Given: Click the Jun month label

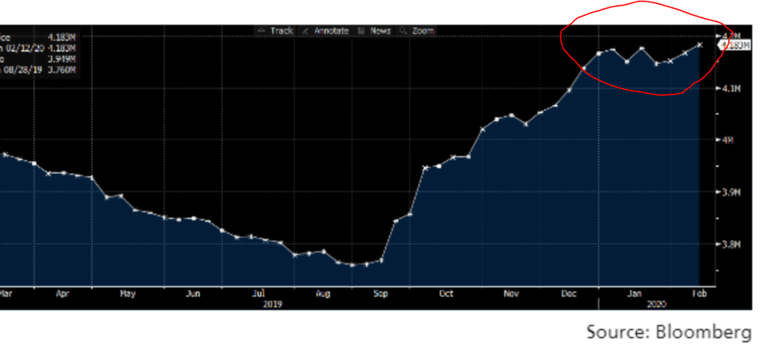Looking at the screenshot, I should [x=193, y=293].
